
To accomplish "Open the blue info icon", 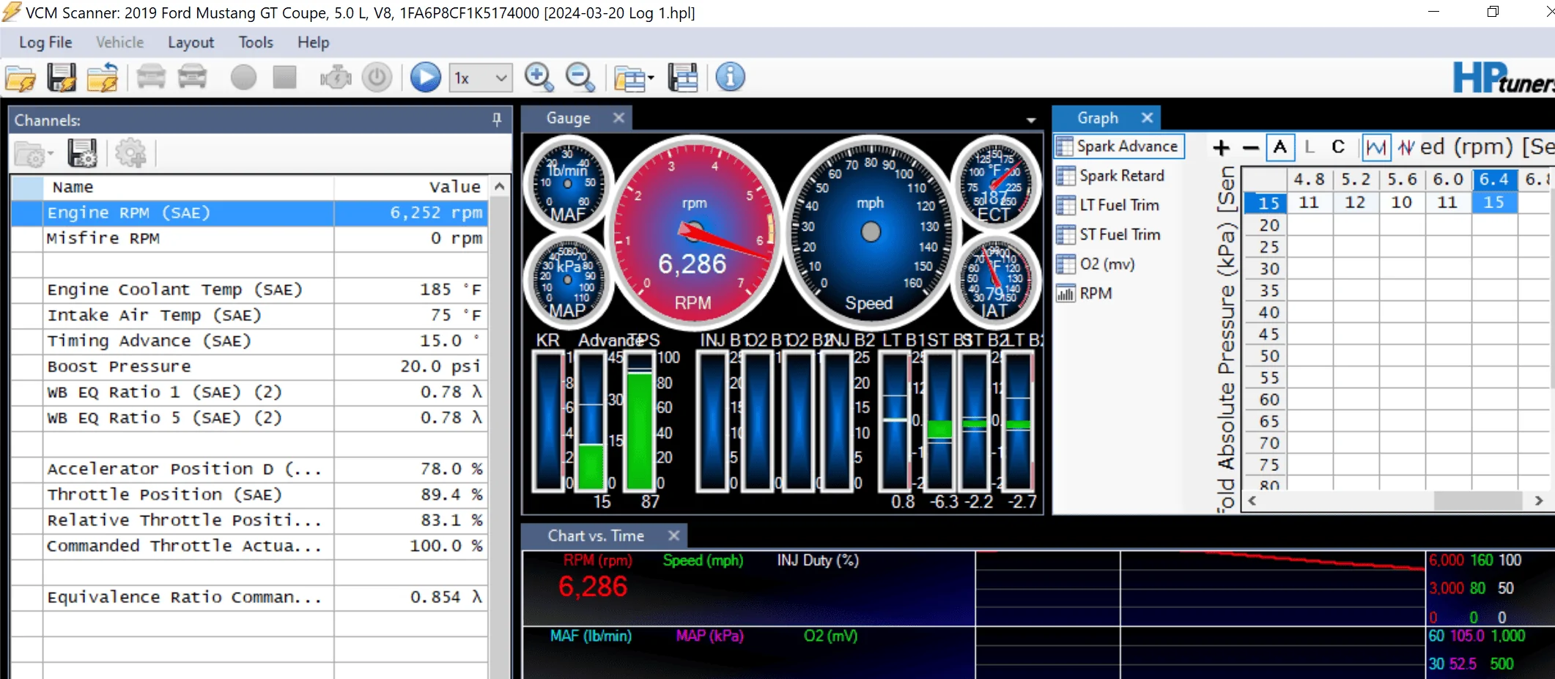I will pyautogui.click(x=730, y=78).
